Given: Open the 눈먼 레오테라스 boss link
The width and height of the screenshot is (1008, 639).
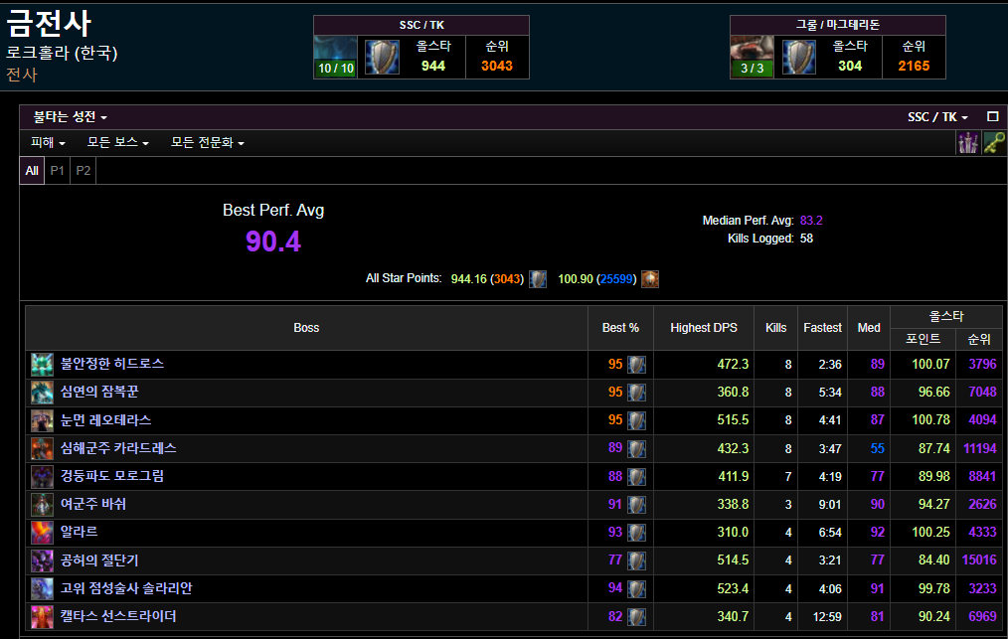Looking at the screenshot, I should pos(105,420).
